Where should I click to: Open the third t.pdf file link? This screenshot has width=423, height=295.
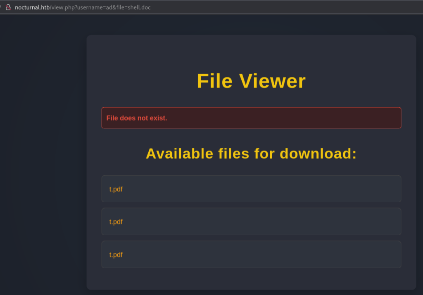coord(116,255)
